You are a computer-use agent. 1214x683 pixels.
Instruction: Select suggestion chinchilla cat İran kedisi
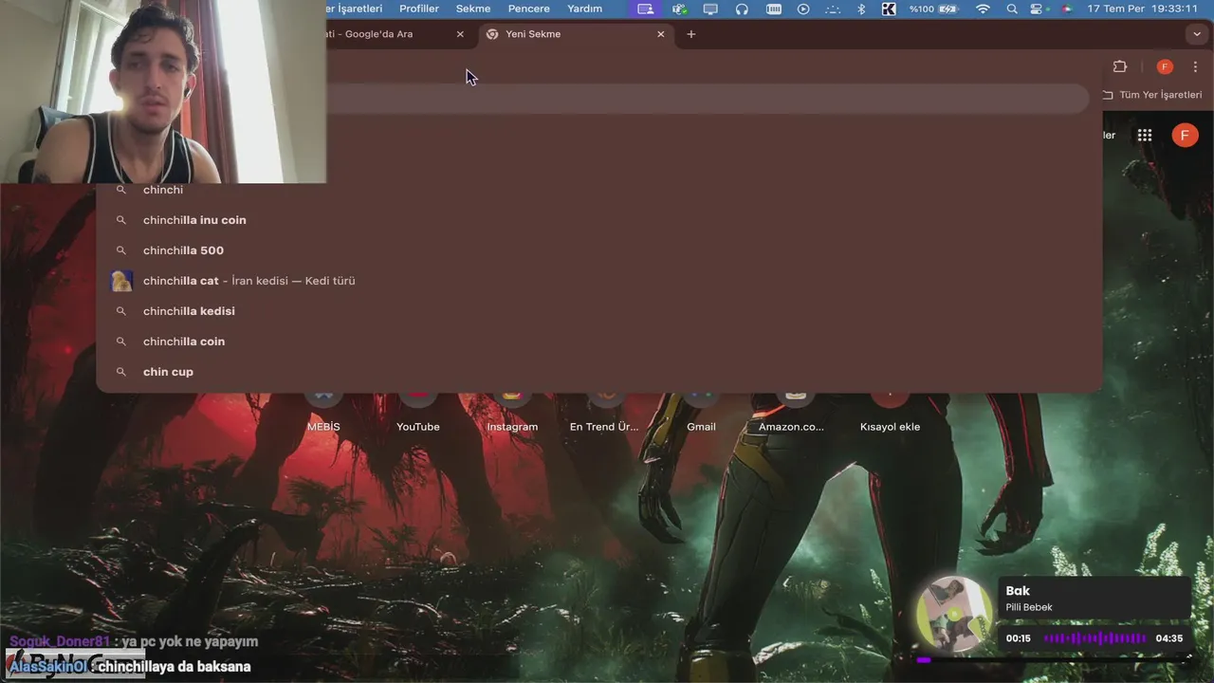[598, 281]
